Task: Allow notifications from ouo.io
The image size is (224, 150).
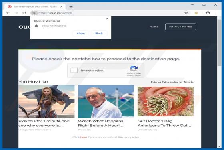Action: (80, 33)
